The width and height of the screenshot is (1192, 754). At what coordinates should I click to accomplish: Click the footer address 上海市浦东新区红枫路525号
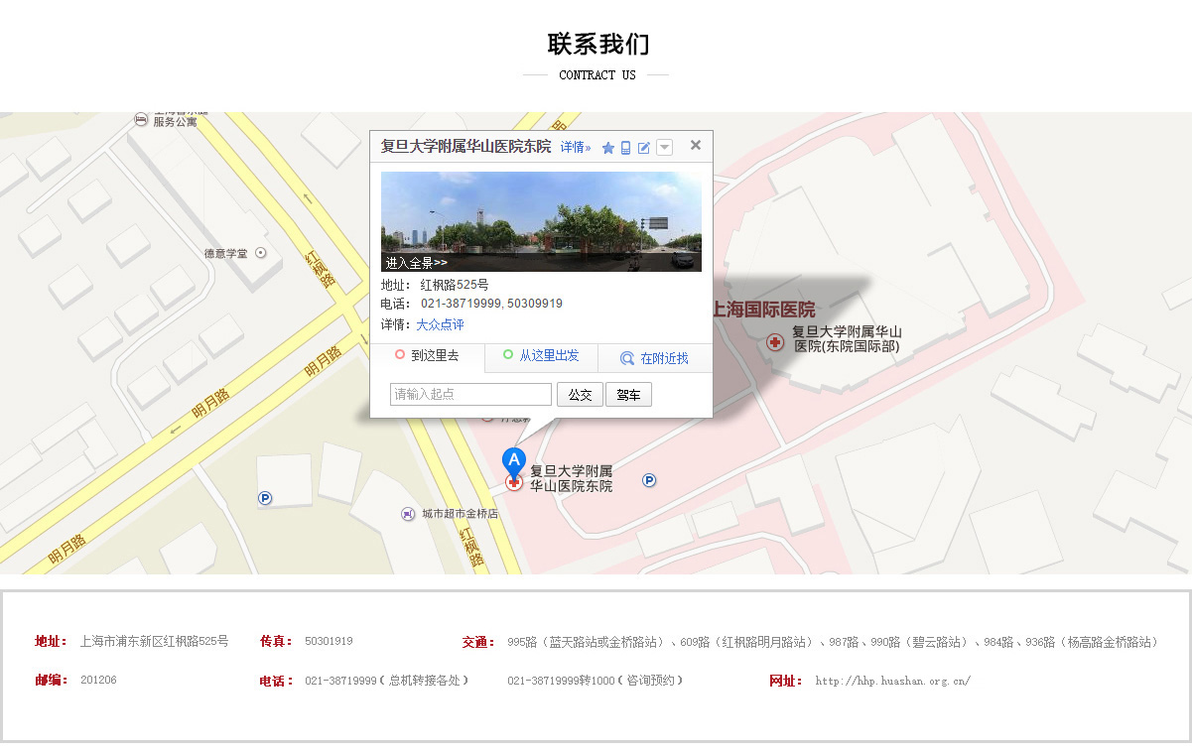pos(154,641)
